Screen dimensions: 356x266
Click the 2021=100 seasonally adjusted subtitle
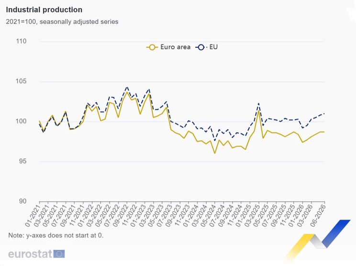coord(62,22)
